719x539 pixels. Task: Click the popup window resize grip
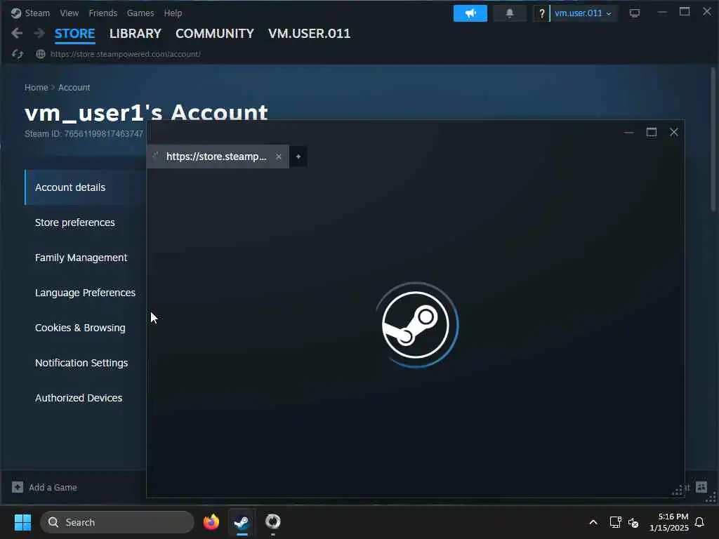coord(678,491)
